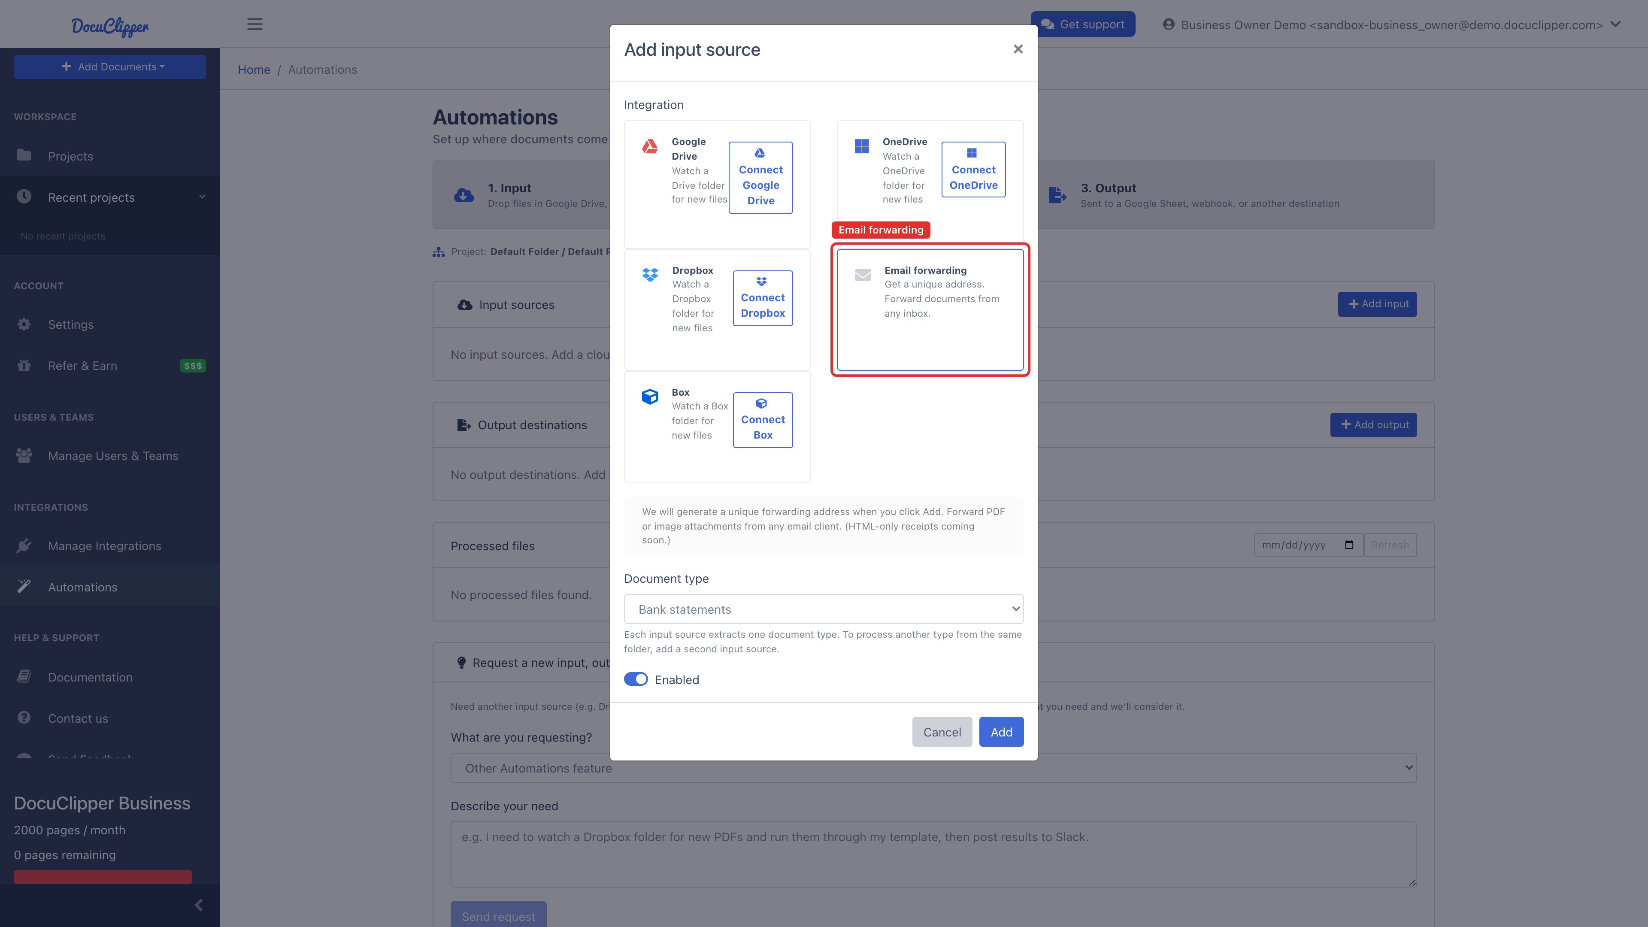The width and height of the screenshot is (1648, 927).
Task: Open the What are you requesting dropdown
Action: click(x=933, y=768)
